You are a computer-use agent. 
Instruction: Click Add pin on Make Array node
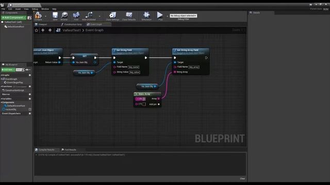point(155,104)
